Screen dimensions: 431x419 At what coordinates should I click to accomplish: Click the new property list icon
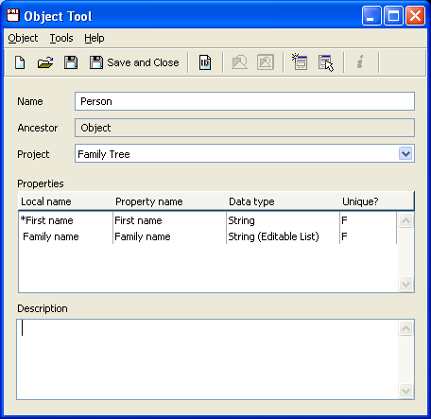tap(299, 61)
